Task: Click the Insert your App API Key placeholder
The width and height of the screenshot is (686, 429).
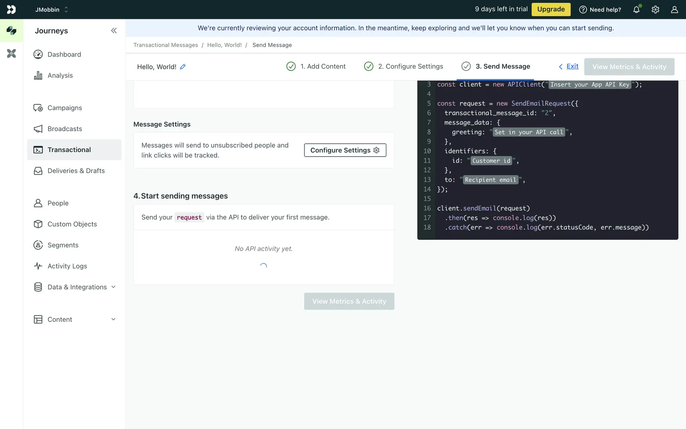Action: coord(590,85)
